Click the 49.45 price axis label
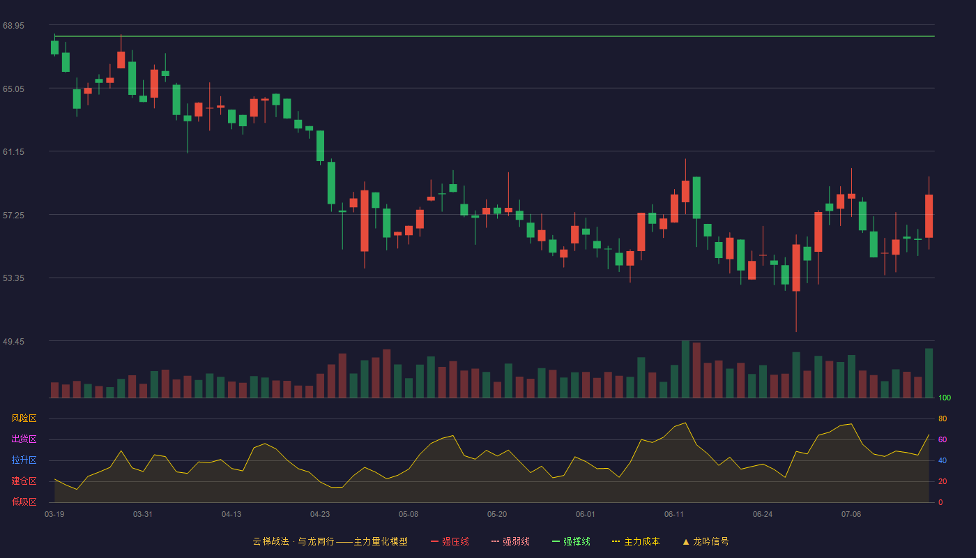976x558 pixels. [x=13, y=341]
